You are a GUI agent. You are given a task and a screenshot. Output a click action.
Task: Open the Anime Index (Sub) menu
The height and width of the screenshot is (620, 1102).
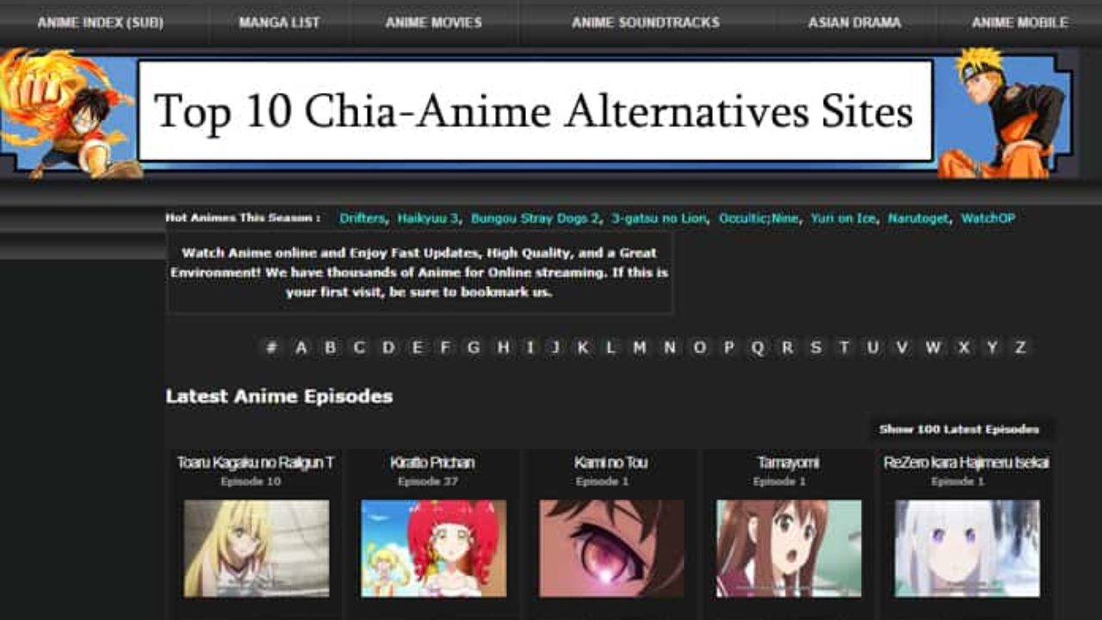(100, 22)
